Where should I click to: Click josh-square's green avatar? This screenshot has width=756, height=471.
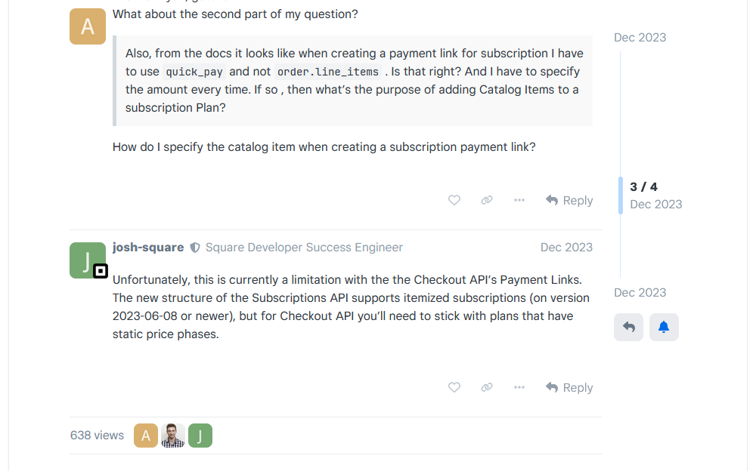click(87, 260)
